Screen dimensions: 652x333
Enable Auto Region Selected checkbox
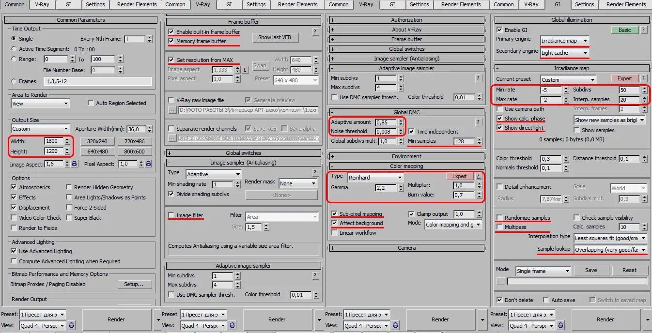click(x=91, y=103)
